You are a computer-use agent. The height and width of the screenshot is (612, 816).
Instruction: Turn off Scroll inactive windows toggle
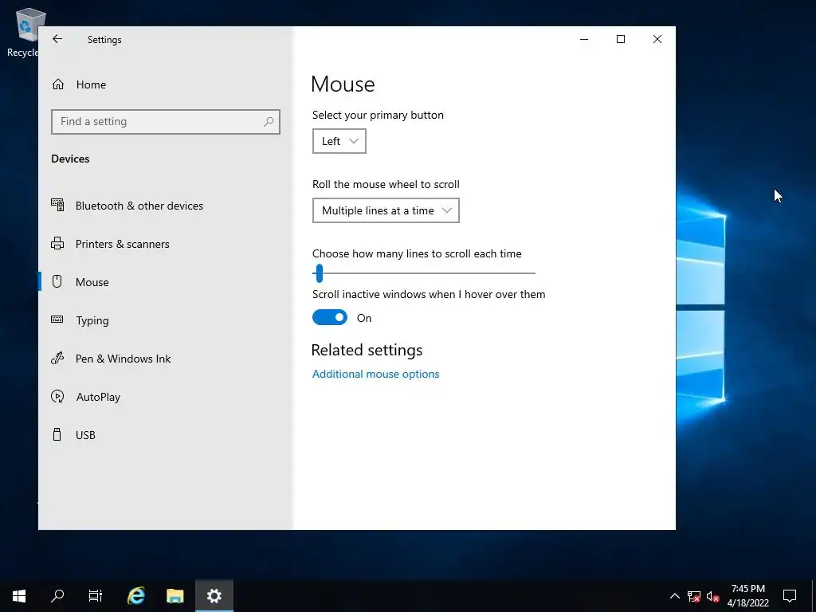pos(330,317)
